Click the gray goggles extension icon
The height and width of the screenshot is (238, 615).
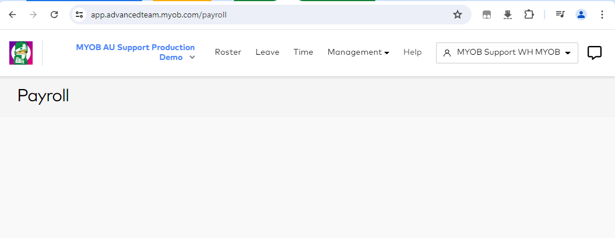tap(487, 15)
